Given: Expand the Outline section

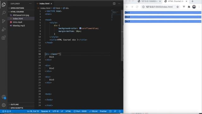Looking at the screenshot, I should tap(15, 104).
